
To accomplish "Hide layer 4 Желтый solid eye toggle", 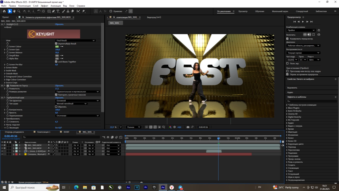I will 2,154.
